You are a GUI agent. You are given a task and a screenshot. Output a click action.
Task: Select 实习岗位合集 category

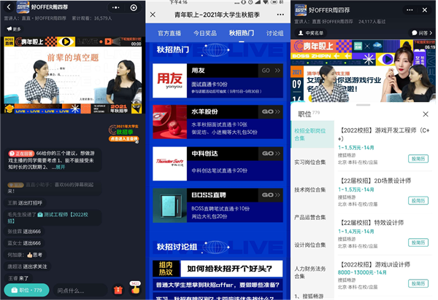[x=312, y=162]
